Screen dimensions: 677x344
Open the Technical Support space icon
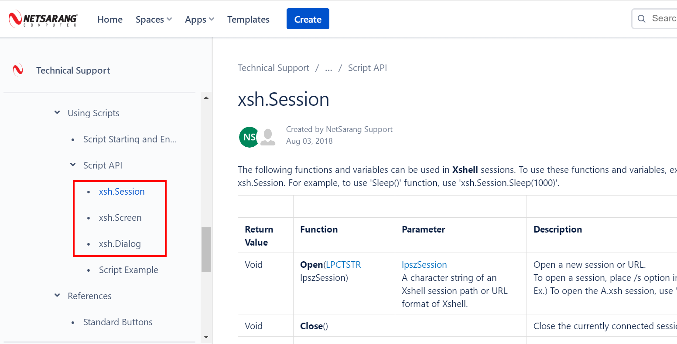tap(18, 70)
